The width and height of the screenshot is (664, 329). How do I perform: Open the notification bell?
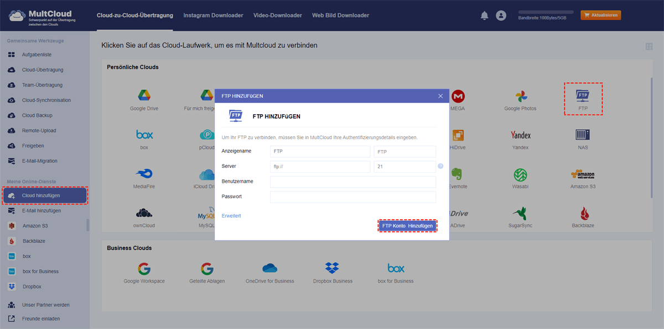point(484,15)
